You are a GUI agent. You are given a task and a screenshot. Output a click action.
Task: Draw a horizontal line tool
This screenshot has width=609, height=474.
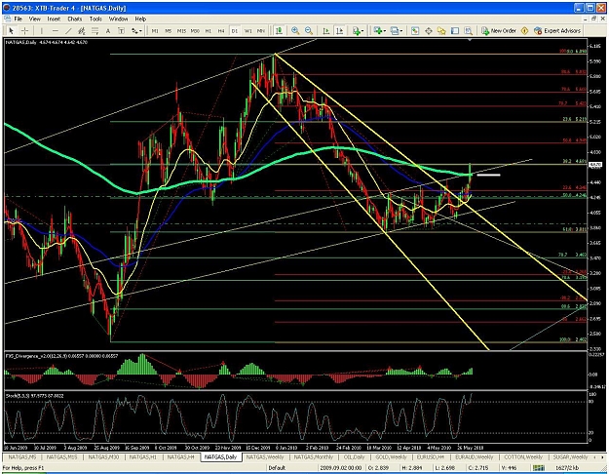tap(56, 30)
